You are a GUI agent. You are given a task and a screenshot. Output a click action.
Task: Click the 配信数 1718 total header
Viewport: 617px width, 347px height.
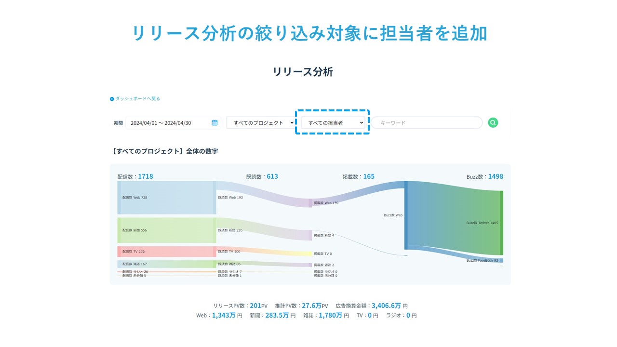(135, 176)
